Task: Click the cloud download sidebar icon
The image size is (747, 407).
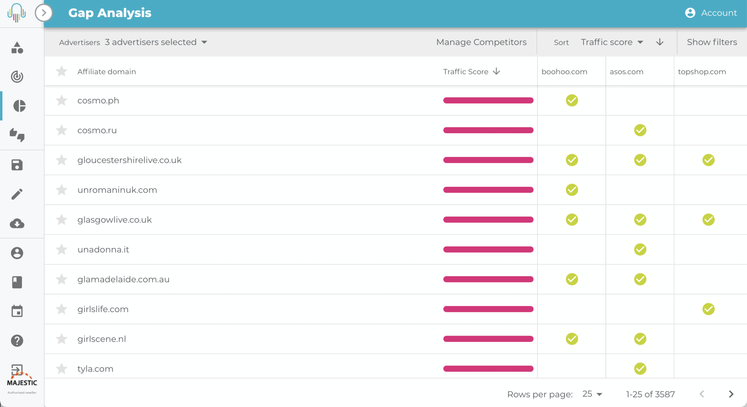Action: 17,224
